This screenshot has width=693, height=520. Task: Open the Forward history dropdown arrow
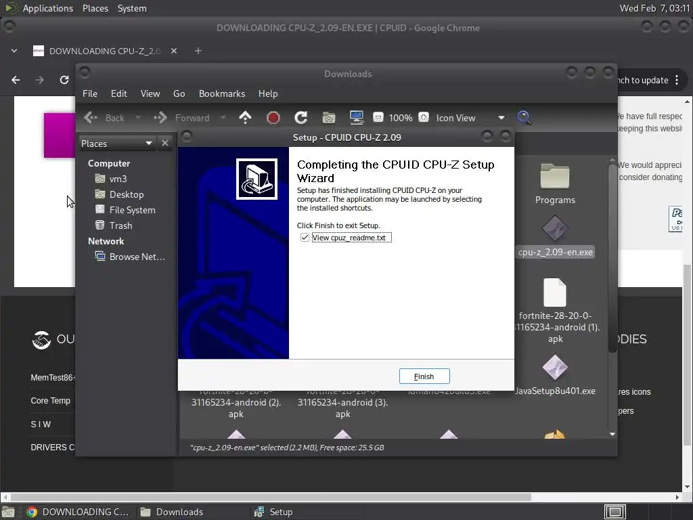(223, 118)
